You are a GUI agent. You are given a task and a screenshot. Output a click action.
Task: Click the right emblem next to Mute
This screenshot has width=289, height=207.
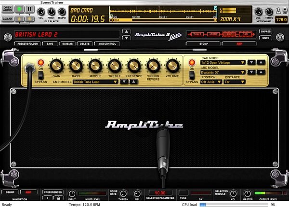[280, 37]
